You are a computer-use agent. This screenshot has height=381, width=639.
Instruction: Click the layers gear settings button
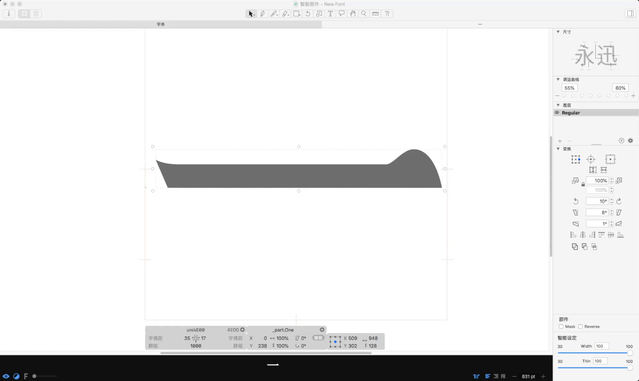point(630,141)
